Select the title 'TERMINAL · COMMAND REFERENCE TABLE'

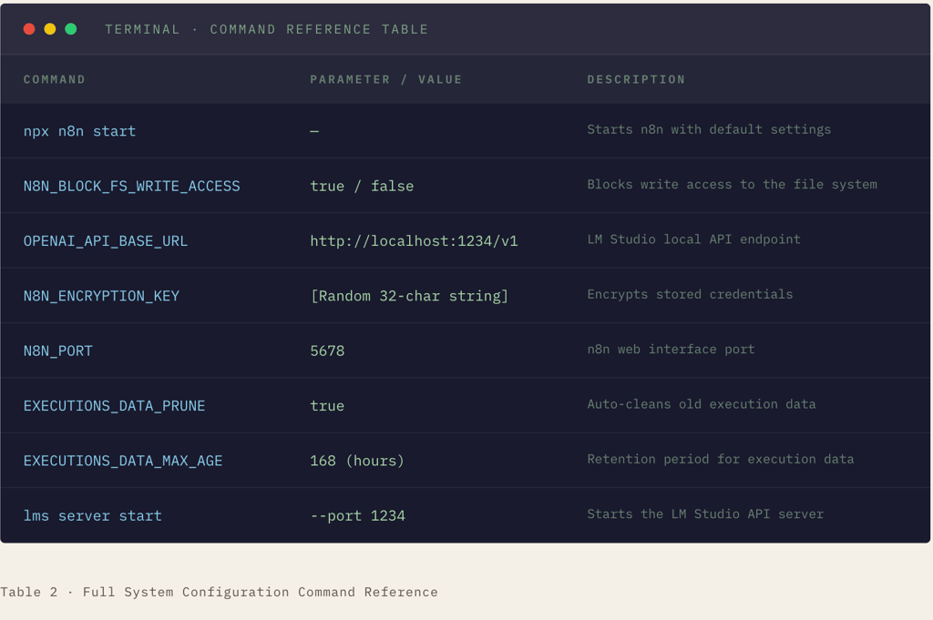click(x=267, y=29)
